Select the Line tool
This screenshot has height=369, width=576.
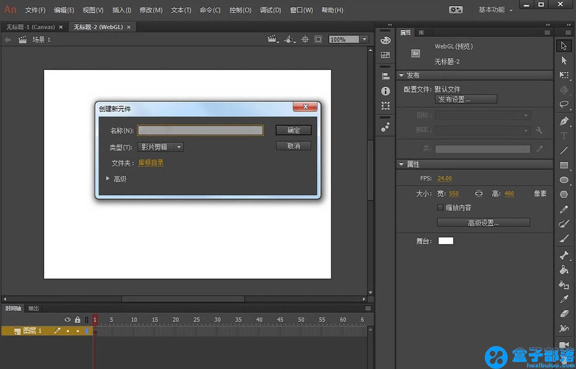point(564,151)
